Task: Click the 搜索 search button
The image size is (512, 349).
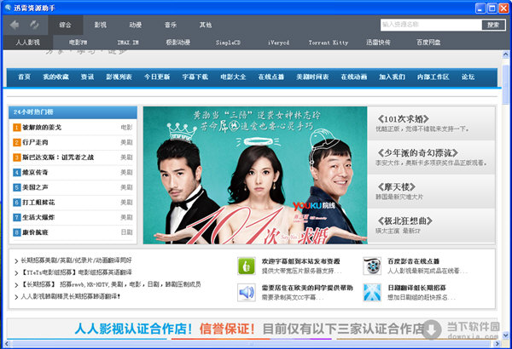Action: (493, 25)
